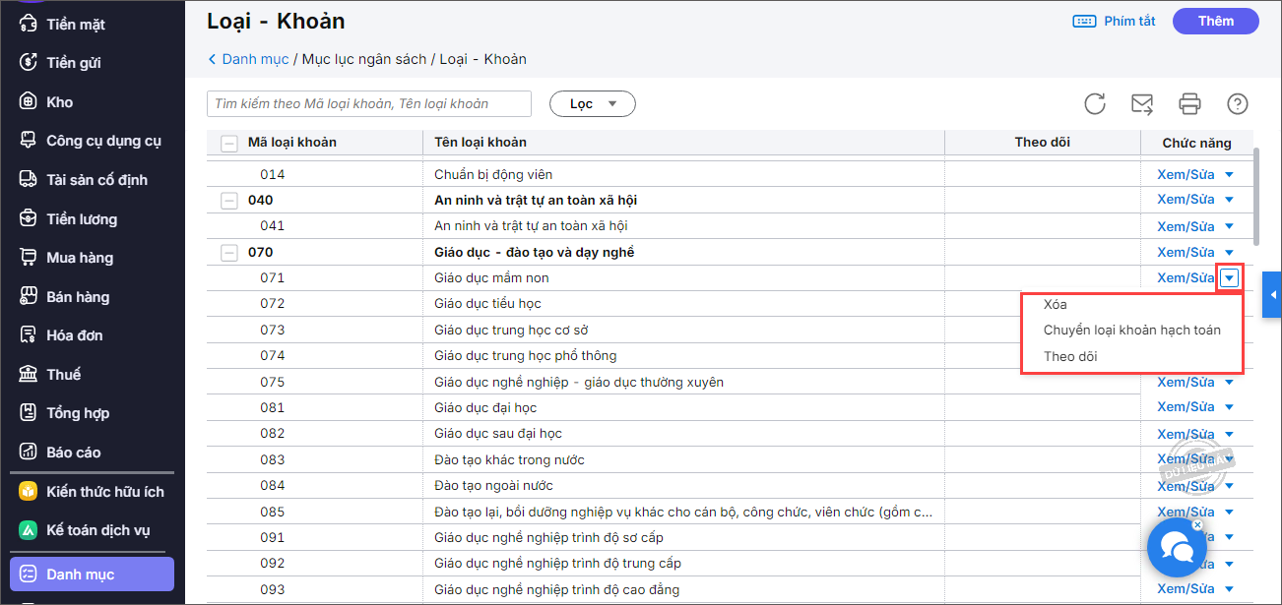Open the Thuế tax icon
The height and width of the screenshot is (605, 1282).
(x=30, y=374)
